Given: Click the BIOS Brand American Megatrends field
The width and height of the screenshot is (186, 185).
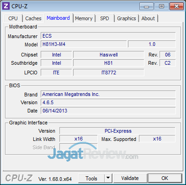Looking at the screenshot, I should 108,94.
